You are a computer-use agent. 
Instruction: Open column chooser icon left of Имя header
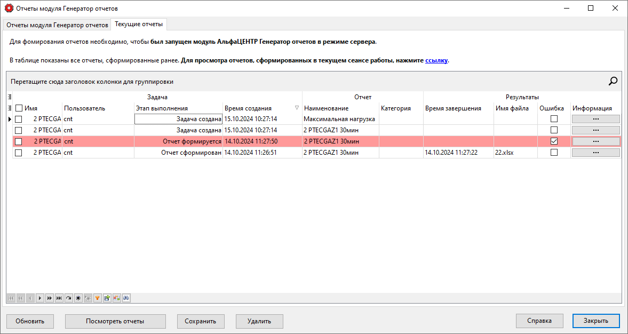tap(10, 108)
